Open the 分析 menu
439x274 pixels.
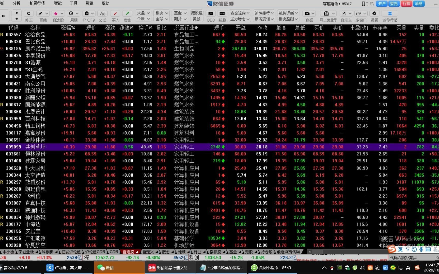point(17,3)
